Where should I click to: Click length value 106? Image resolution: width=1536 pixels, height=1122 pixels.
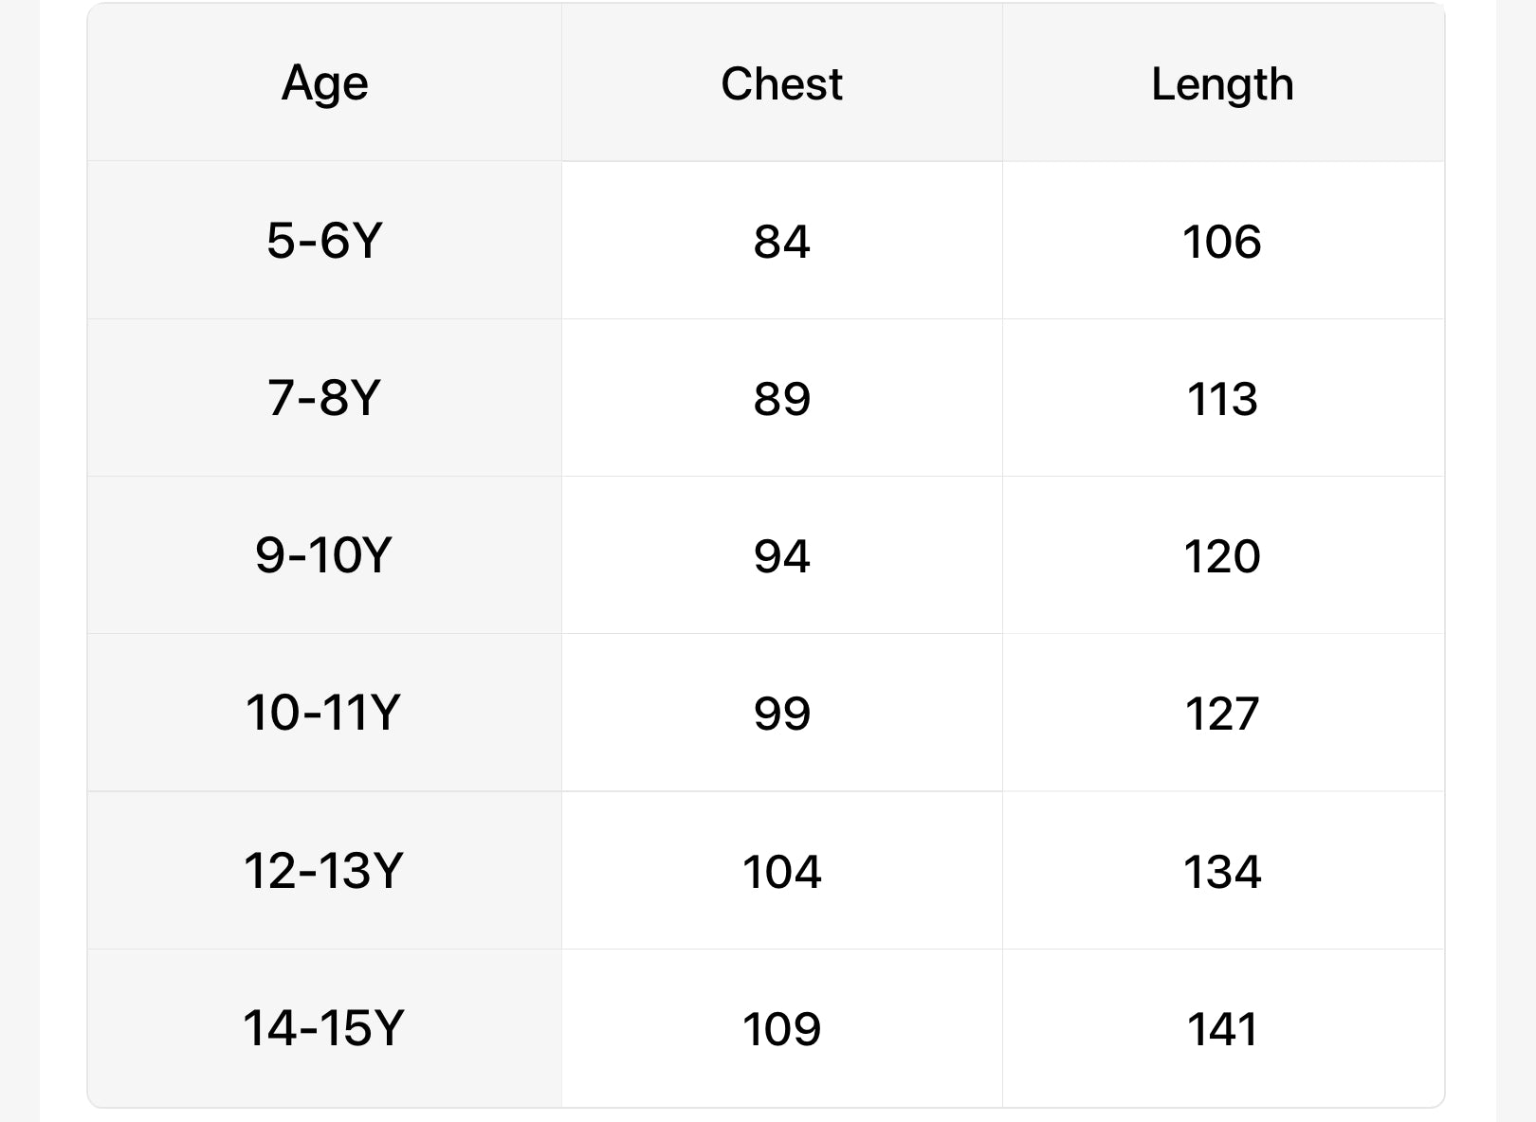(x=1222, y=241)
